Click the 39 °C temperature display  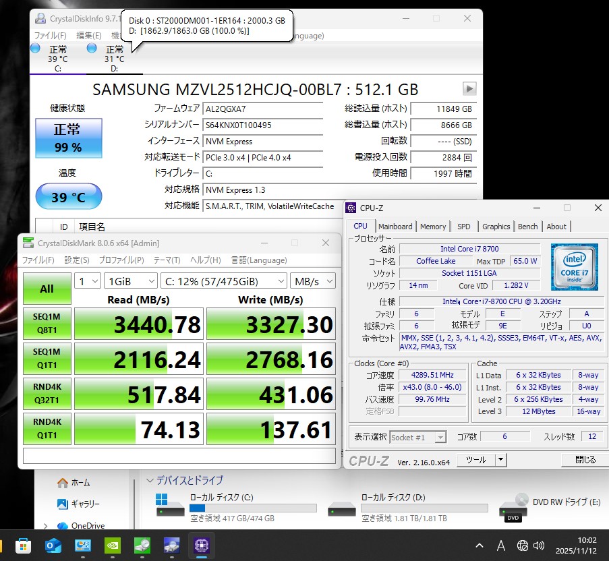68,197
